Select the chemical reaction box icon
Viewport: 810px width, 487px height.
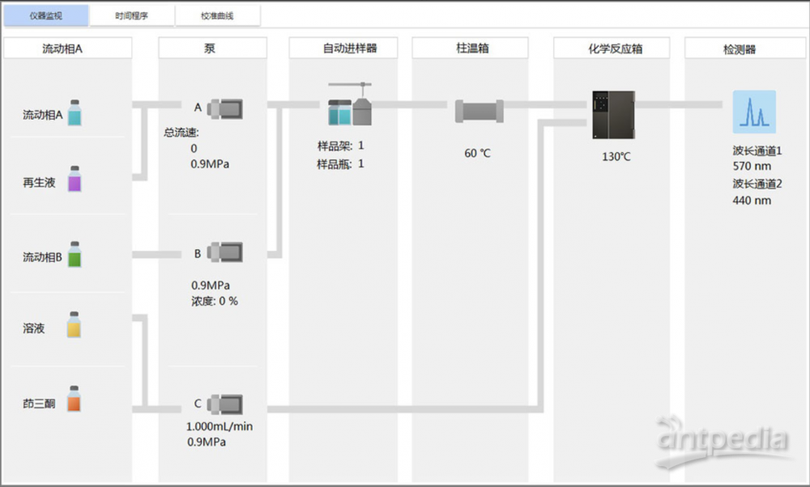(x=613, y=113)
